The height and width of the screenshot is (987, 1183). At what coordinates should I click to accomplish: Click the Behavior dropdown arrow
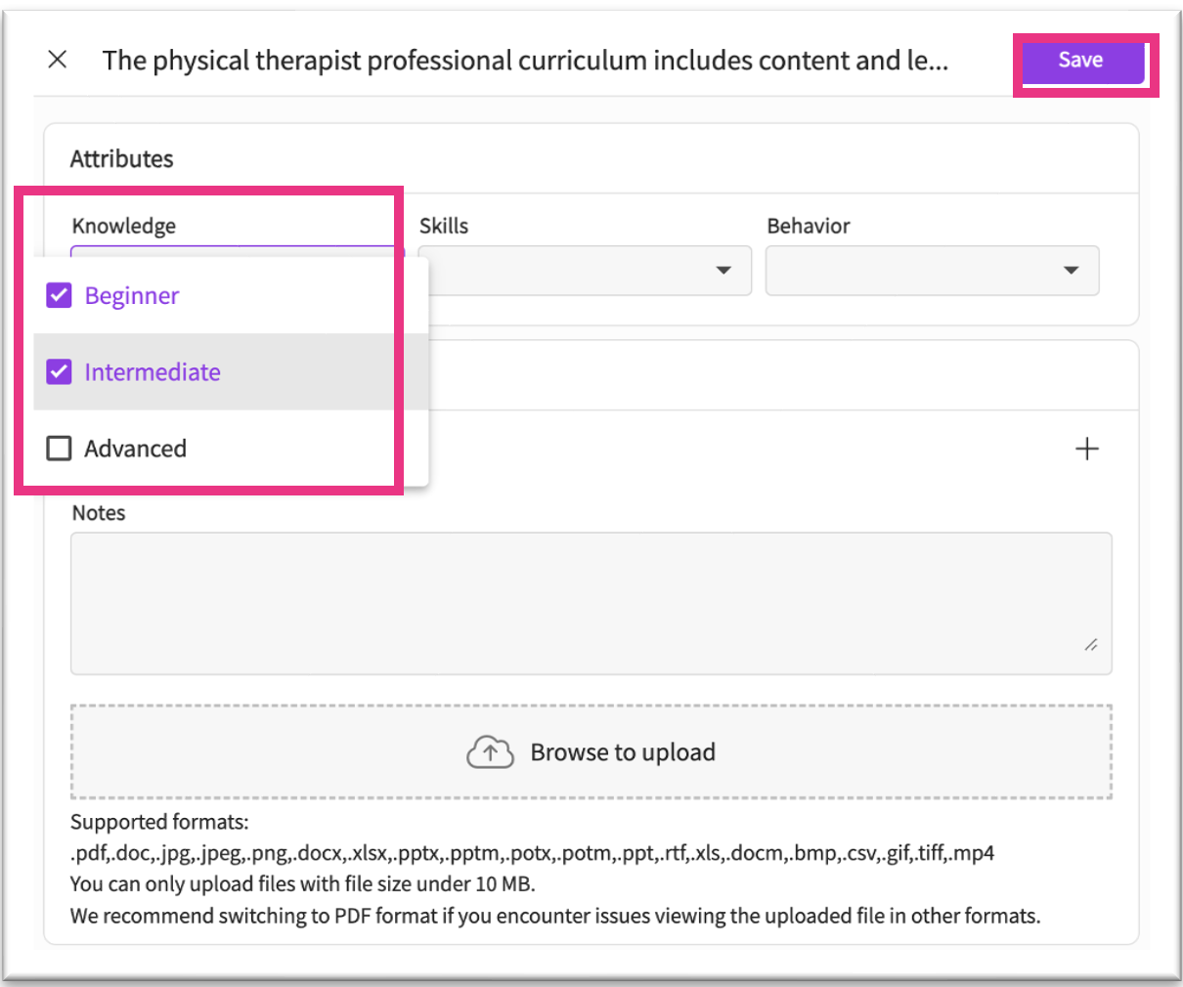1071,271
